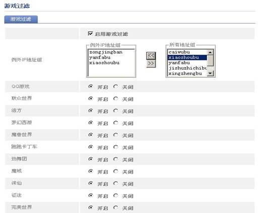Select yanfabu in exception IP list
The height and width of the screenshot is (213, 261).
coord(100,58)
